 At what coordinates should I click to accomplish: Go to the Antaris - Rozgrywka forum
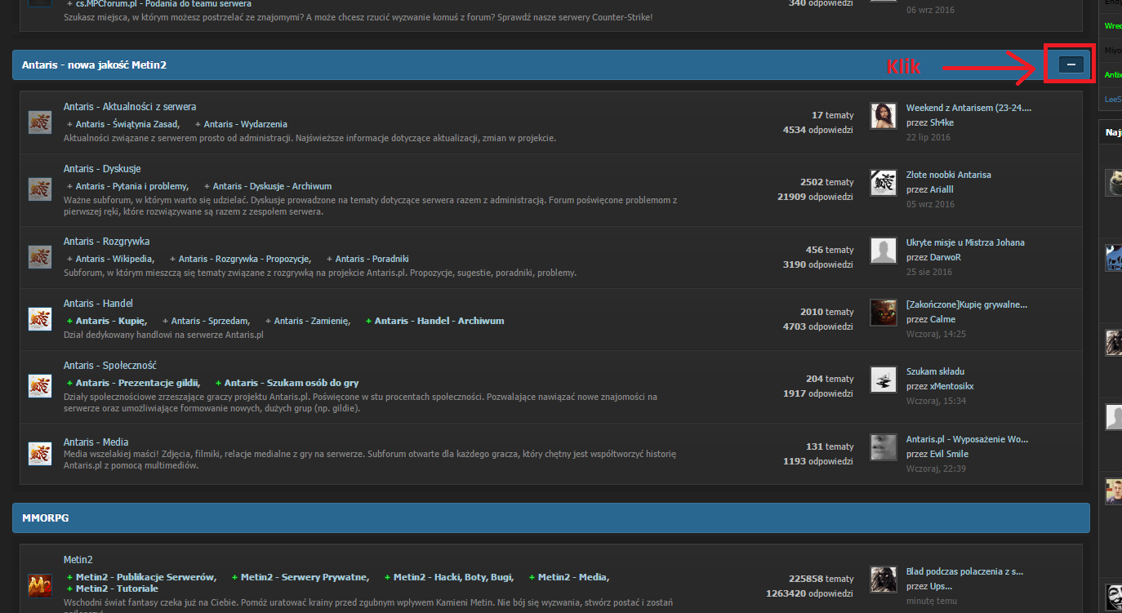pos(106,242)
